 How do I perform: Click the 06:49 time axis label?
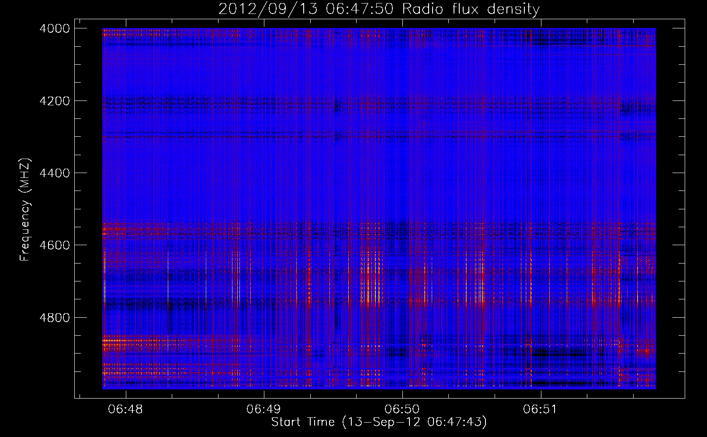264,409
